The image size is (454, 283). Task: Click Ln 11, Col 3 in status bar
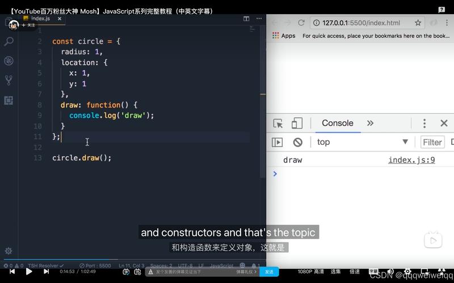click(132, 265)
